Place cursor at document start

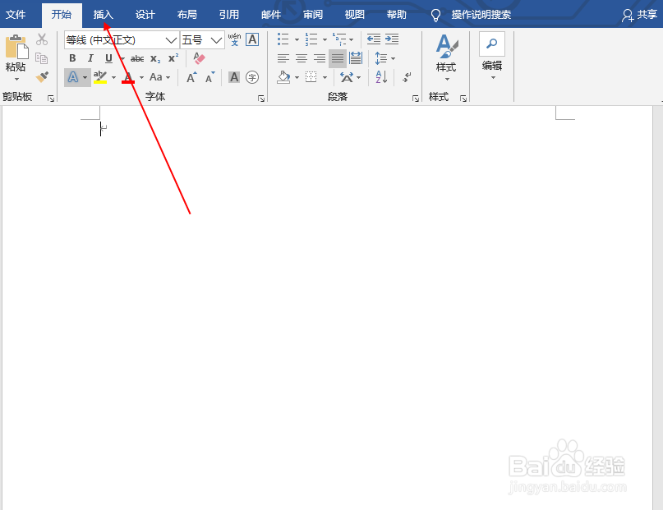[100, 129]
